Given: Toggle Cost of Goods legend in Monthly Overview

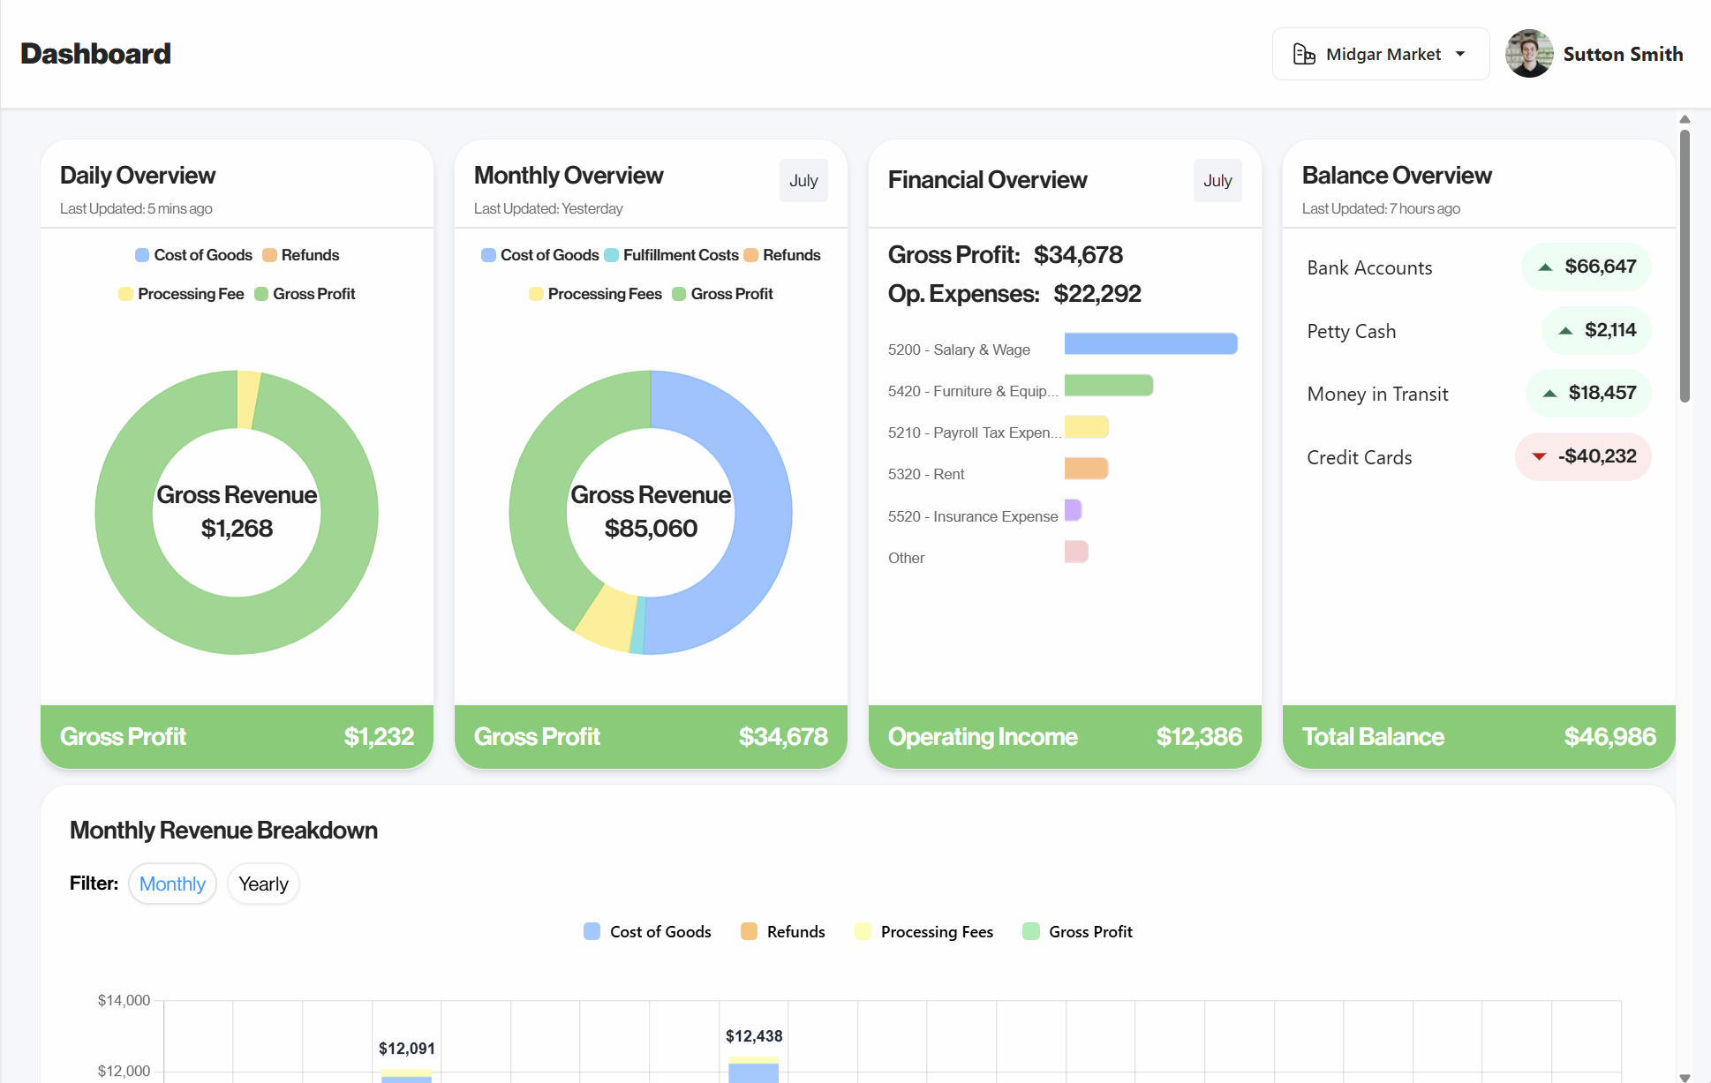Looking at the screenshot, I should click(539, 255).
